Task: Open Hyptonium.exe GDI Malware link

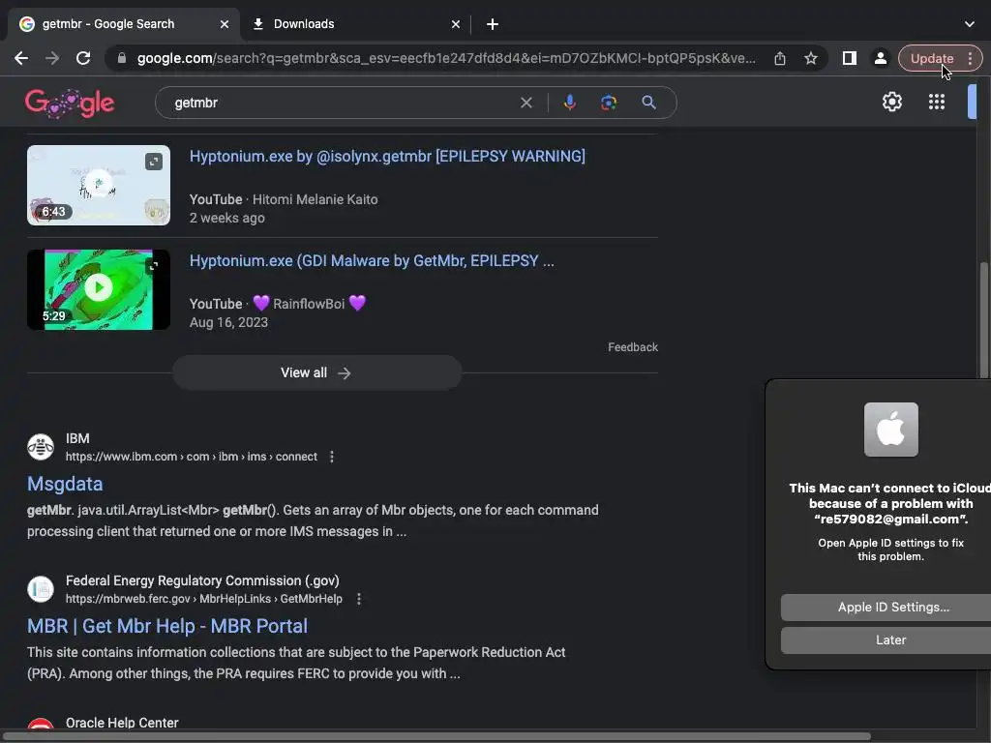Action: point(372,261)
